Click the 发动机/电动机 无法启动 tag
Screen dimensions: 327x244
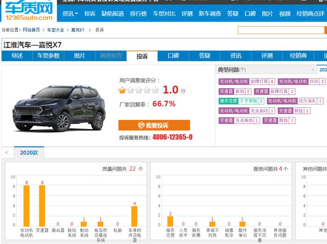[x=247, y=111]
